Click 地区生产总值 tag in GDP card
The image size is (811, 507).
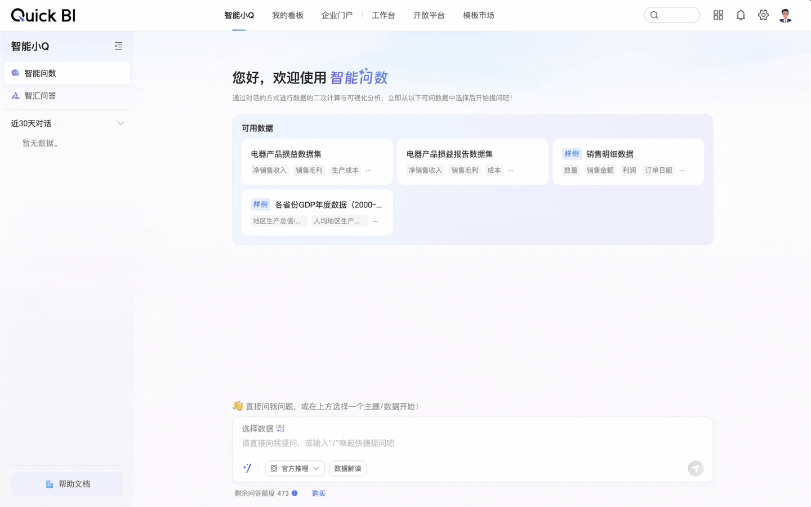tap(279, 221)
